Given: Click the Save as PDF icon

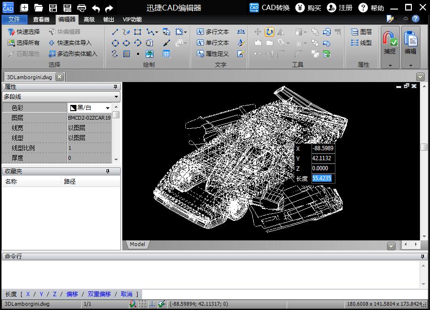Looking at the screenshot, I should (x=67, y=8).
